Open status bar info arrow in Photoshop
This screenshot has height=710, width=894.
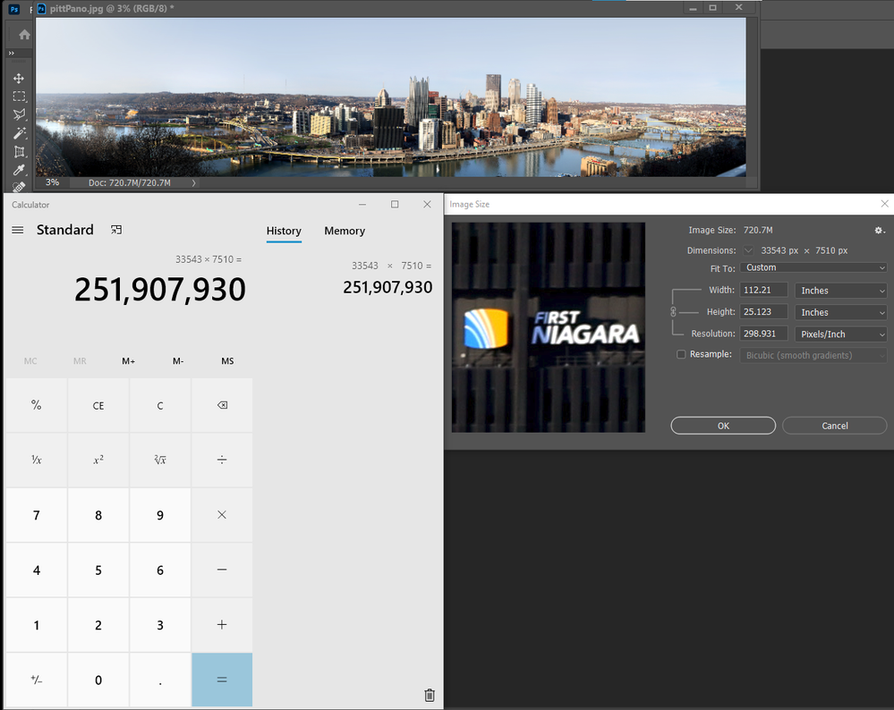click(194, 183)
